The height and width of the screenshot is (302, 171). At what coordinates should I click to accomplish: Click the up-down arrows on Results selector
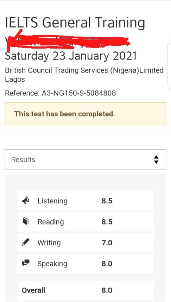click(156, 159)
